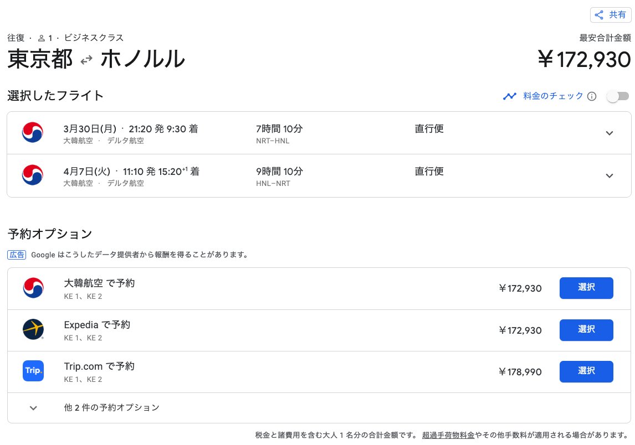Click the Trip.com で予約 text

(99, 366)
